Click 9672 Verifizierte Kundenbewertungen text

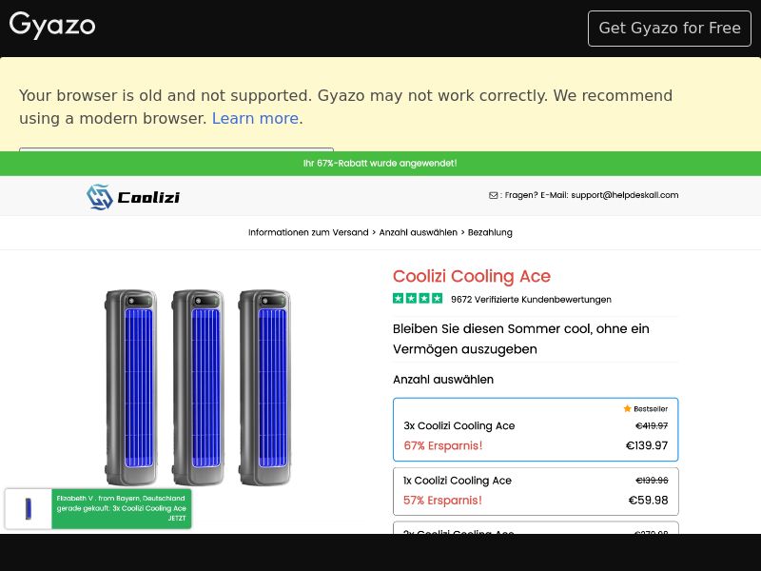pos(531,299)
